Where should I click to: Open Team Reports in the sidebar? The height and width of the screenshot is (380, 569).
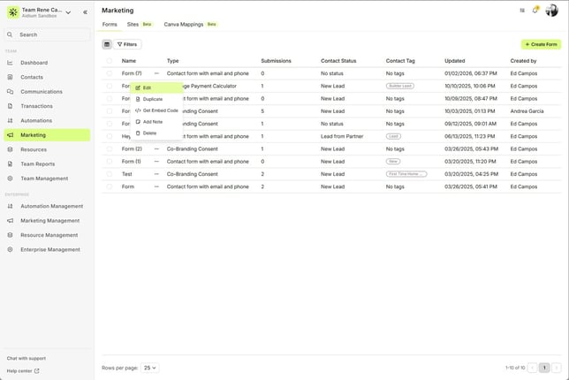pos(38,163)
